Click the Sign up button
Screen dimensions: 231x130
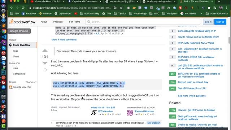(x=220, y=22)
